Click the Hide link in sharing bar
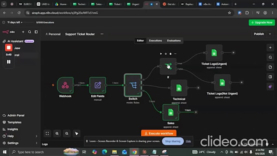The height and width of the screenshot is (156, 277). 188,141
